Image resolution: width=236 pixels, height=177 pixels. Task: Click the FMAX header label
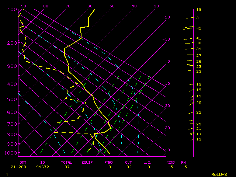click(109, 162)
